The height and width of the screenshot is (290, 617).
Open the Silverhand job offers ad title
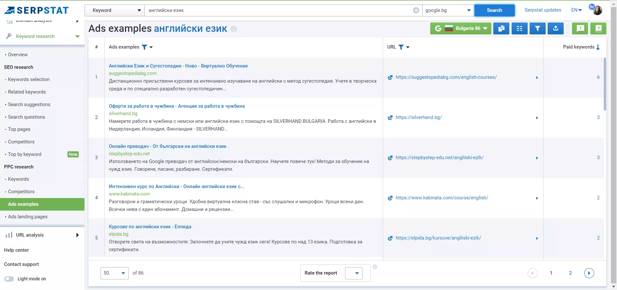[x=177, y=106]
